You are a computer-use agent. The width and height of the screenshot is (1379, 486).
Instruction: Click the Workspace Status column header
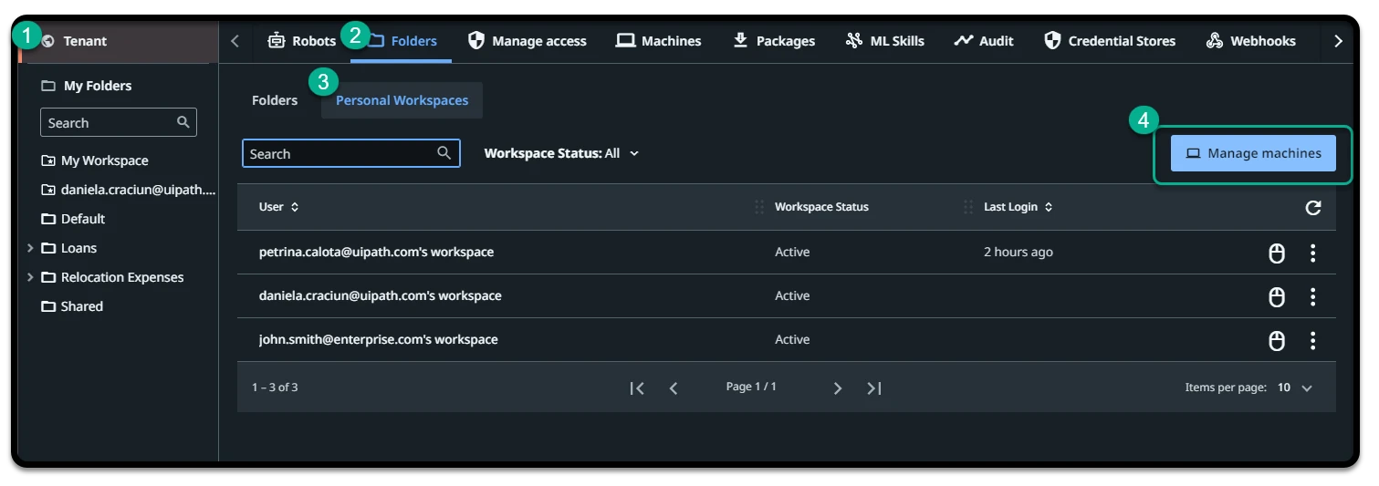[821, 207]
